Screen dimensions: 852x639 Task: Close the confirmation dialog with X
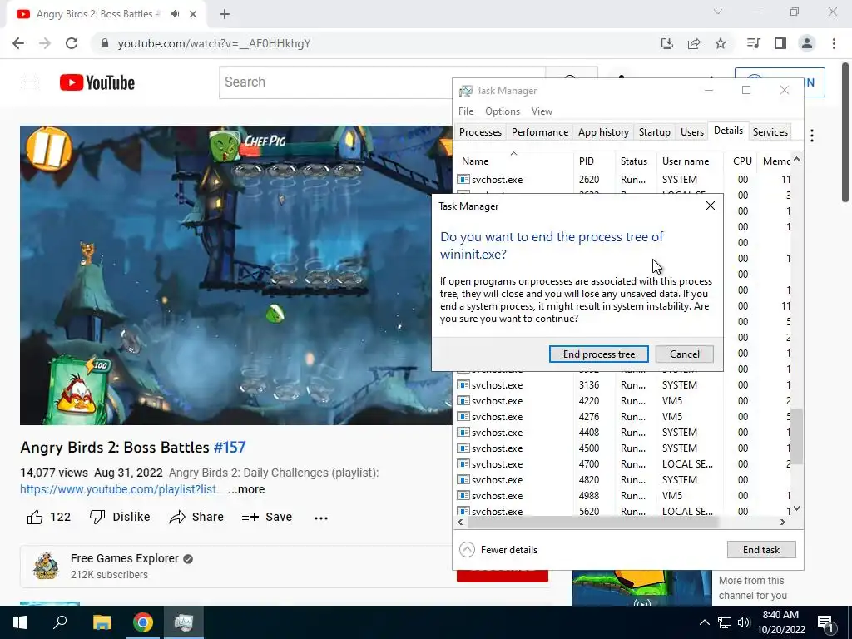click(x=711, y=206)
